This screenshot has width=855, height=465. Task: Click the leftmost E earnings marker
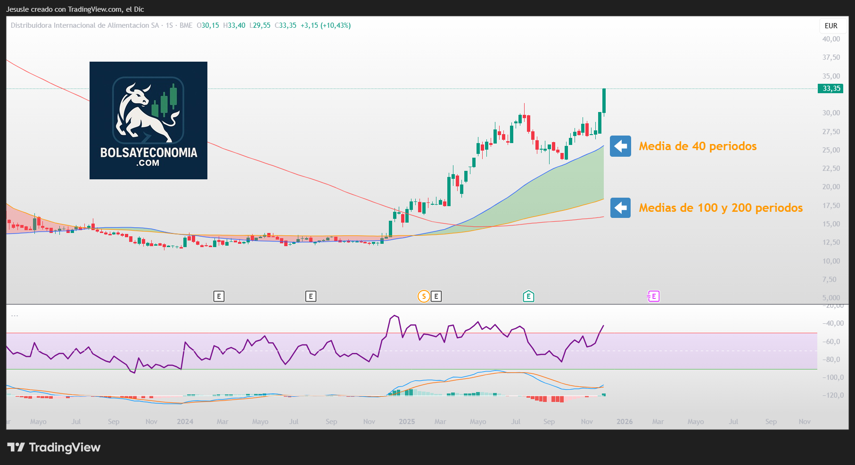click(x=219, y=297)
